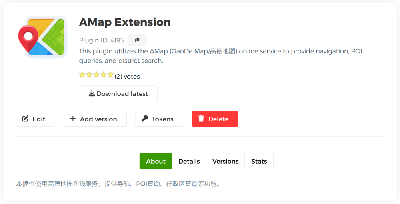This screenshot has width=400, height=204.
Task: Click the AMap Extension title heading
Action: 125,22
